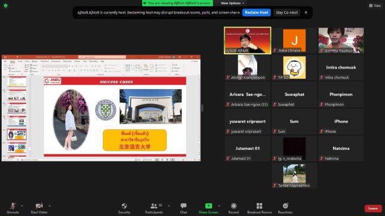Open Breakout Rooms
This screenshot has width=385, height=216.
259,207
